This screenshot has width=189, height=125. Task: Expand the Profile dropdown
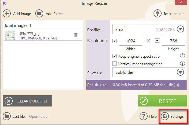point(180,29)
